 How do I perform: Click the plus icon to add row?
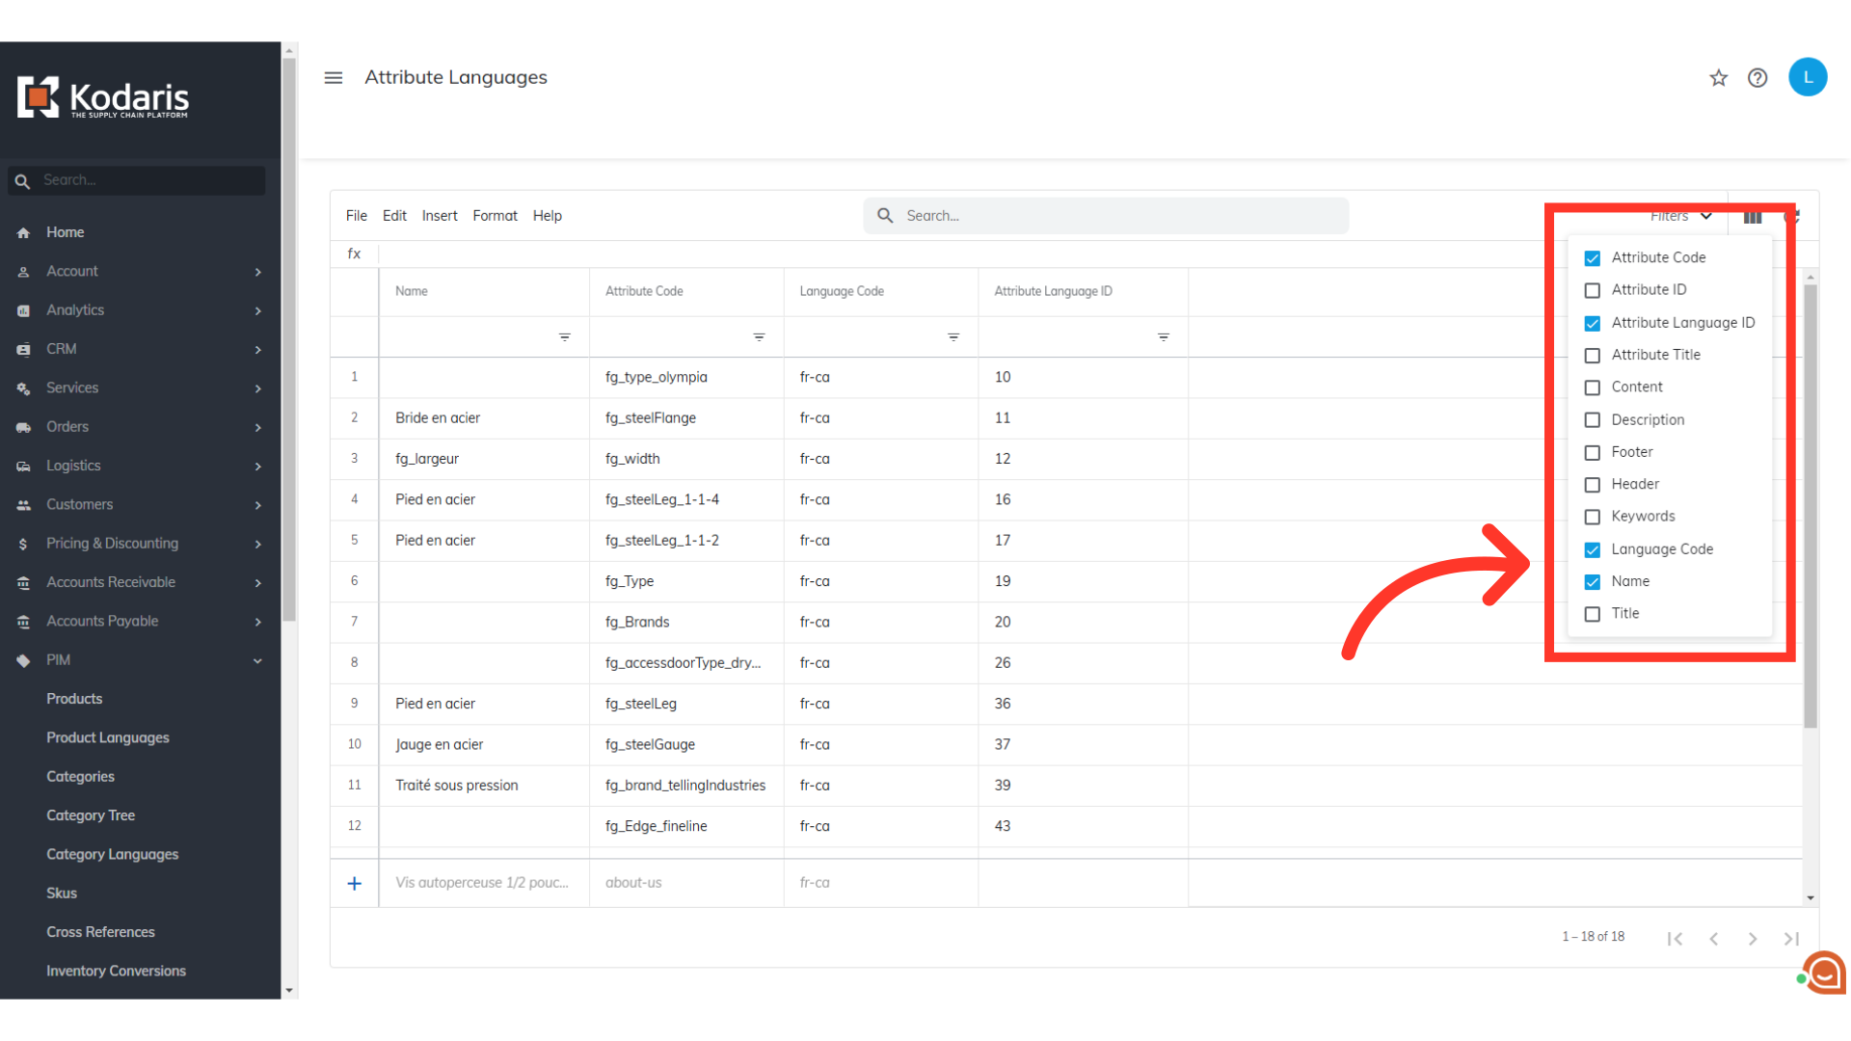click(x=355, y=883)
